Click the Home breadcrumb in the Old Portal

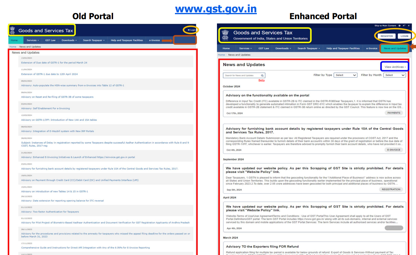(x=13, y=47)
